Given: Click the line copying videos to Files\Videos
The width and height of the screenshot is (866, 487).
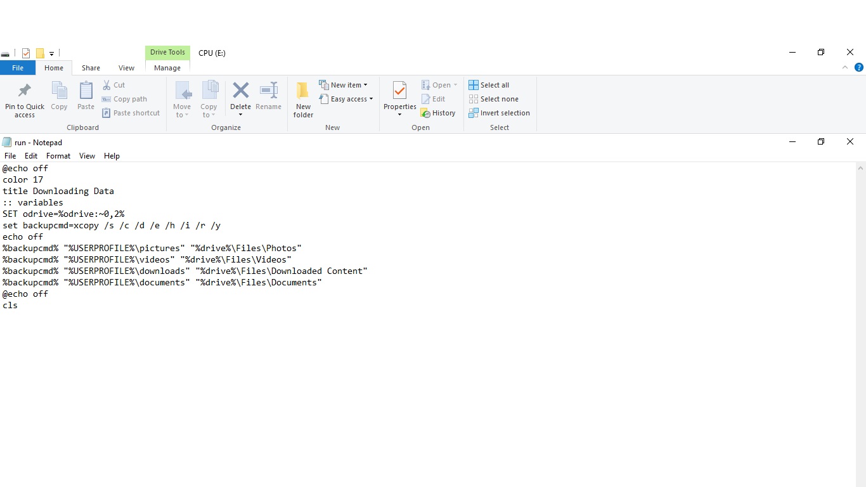Looking at the screenshot, I should [x=147, y=259].
